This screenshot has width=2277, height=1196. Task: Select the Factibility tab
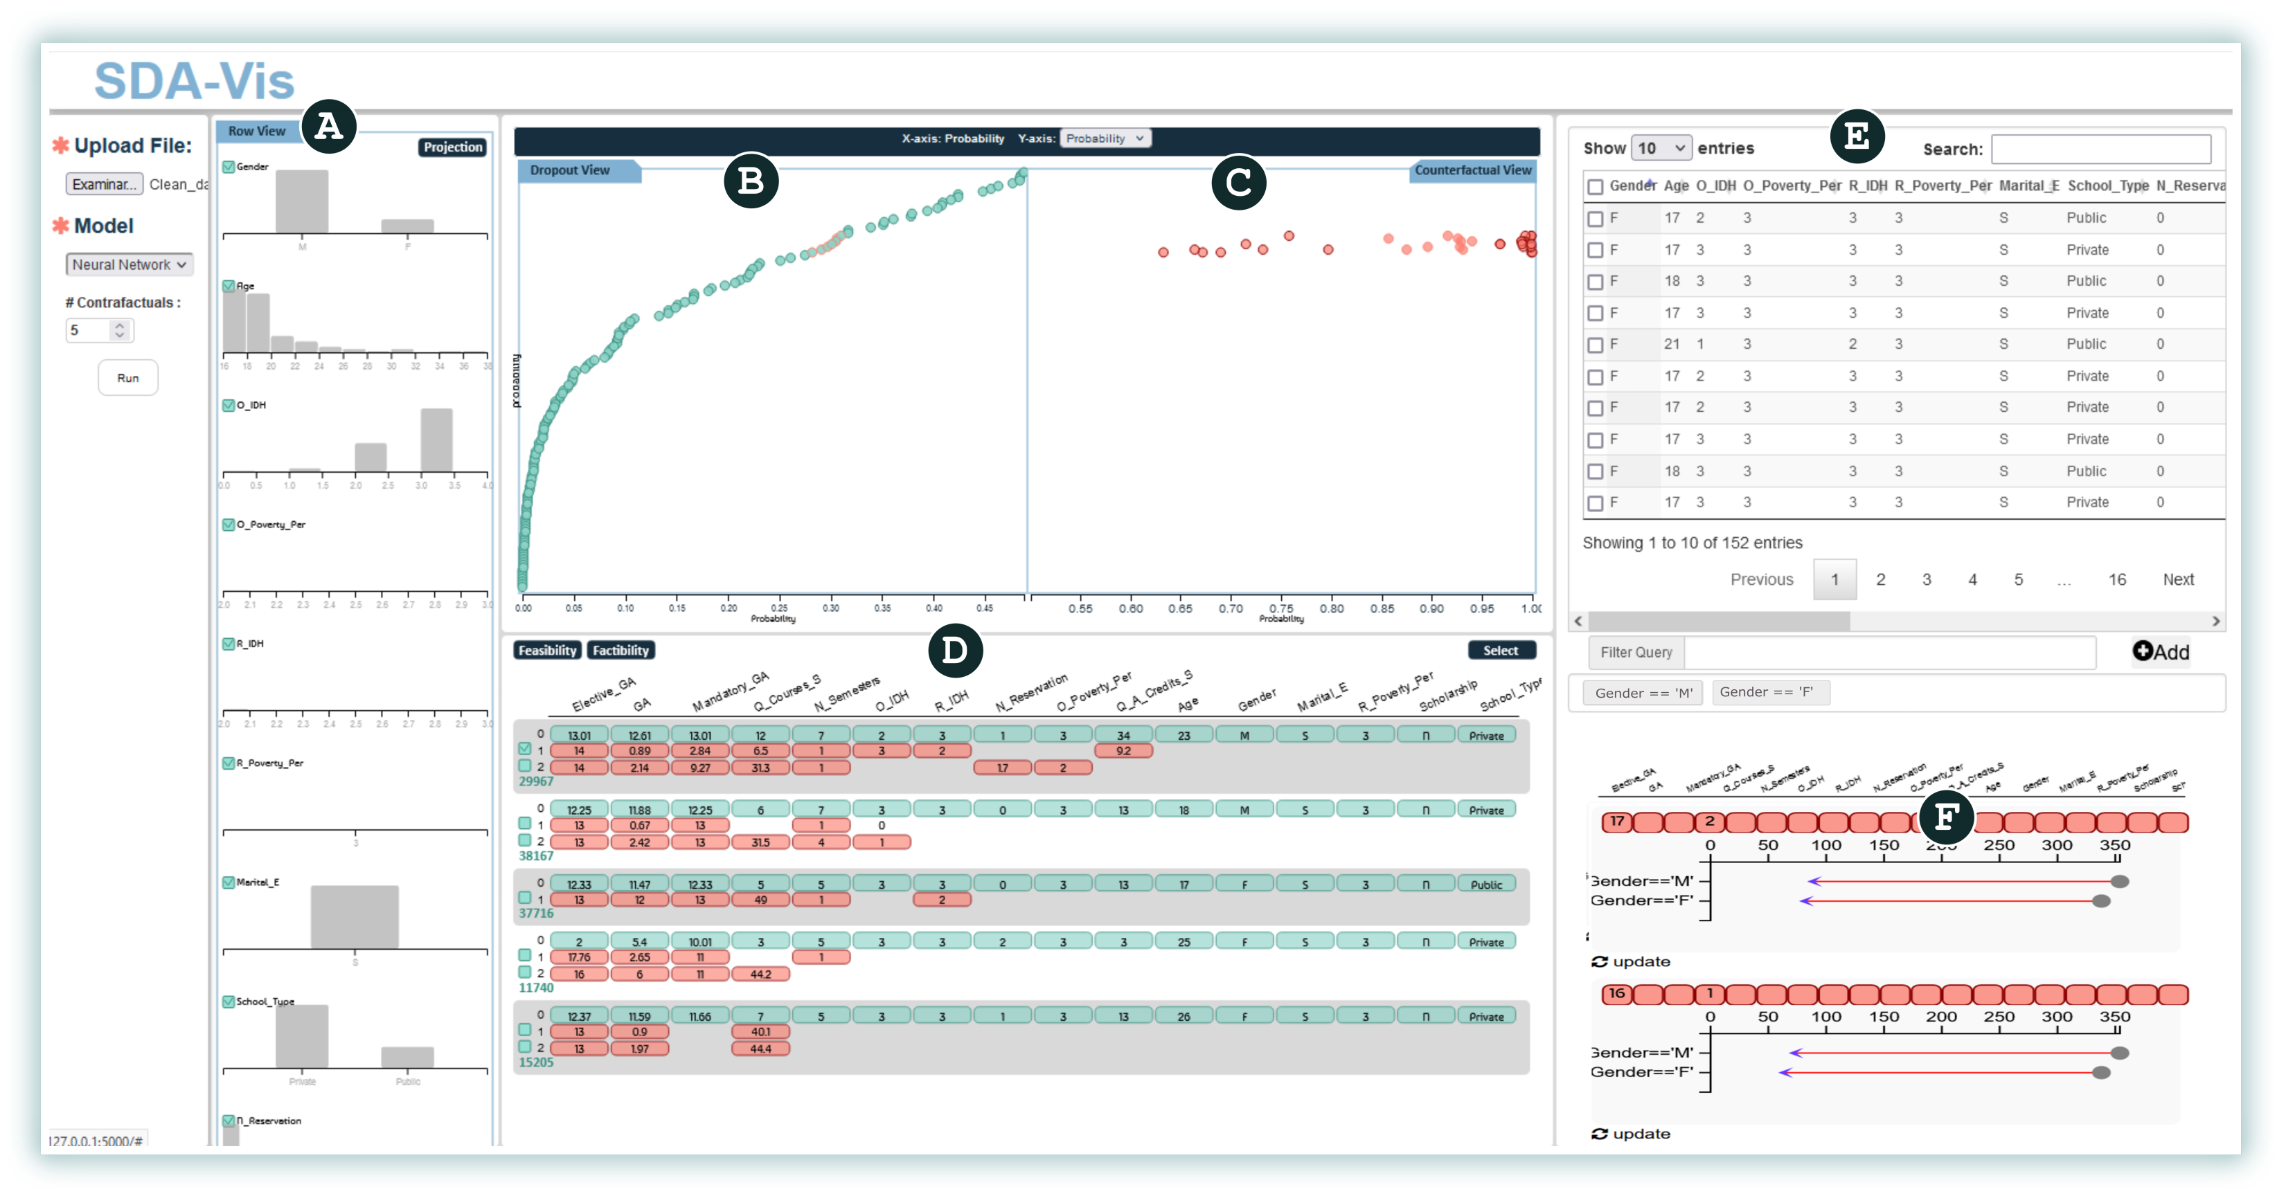620,651
